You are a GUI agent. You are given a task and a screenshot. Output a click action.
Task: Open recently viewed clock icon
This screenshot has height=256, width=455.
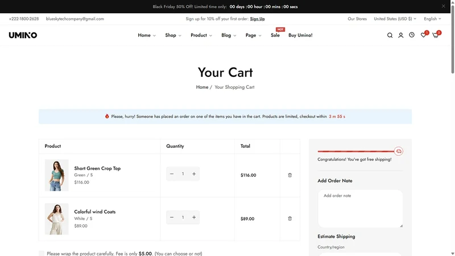[412, 35]
